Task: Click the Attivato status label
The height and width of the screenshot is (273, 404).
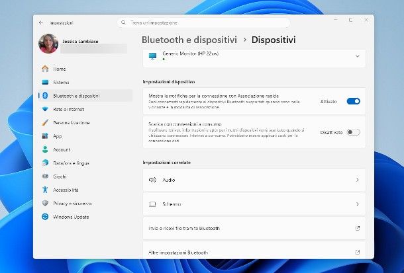Action: pos(328,102)
